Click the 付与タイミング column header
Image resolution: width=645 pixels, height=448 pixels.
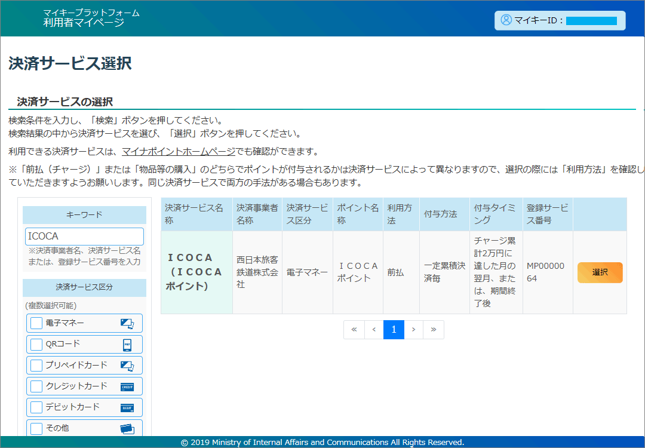point(496,214)
